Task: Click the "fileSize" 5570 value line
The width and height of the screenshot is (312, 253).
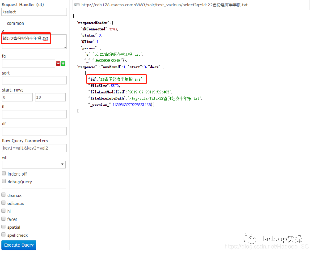Action: click(104, 86)
